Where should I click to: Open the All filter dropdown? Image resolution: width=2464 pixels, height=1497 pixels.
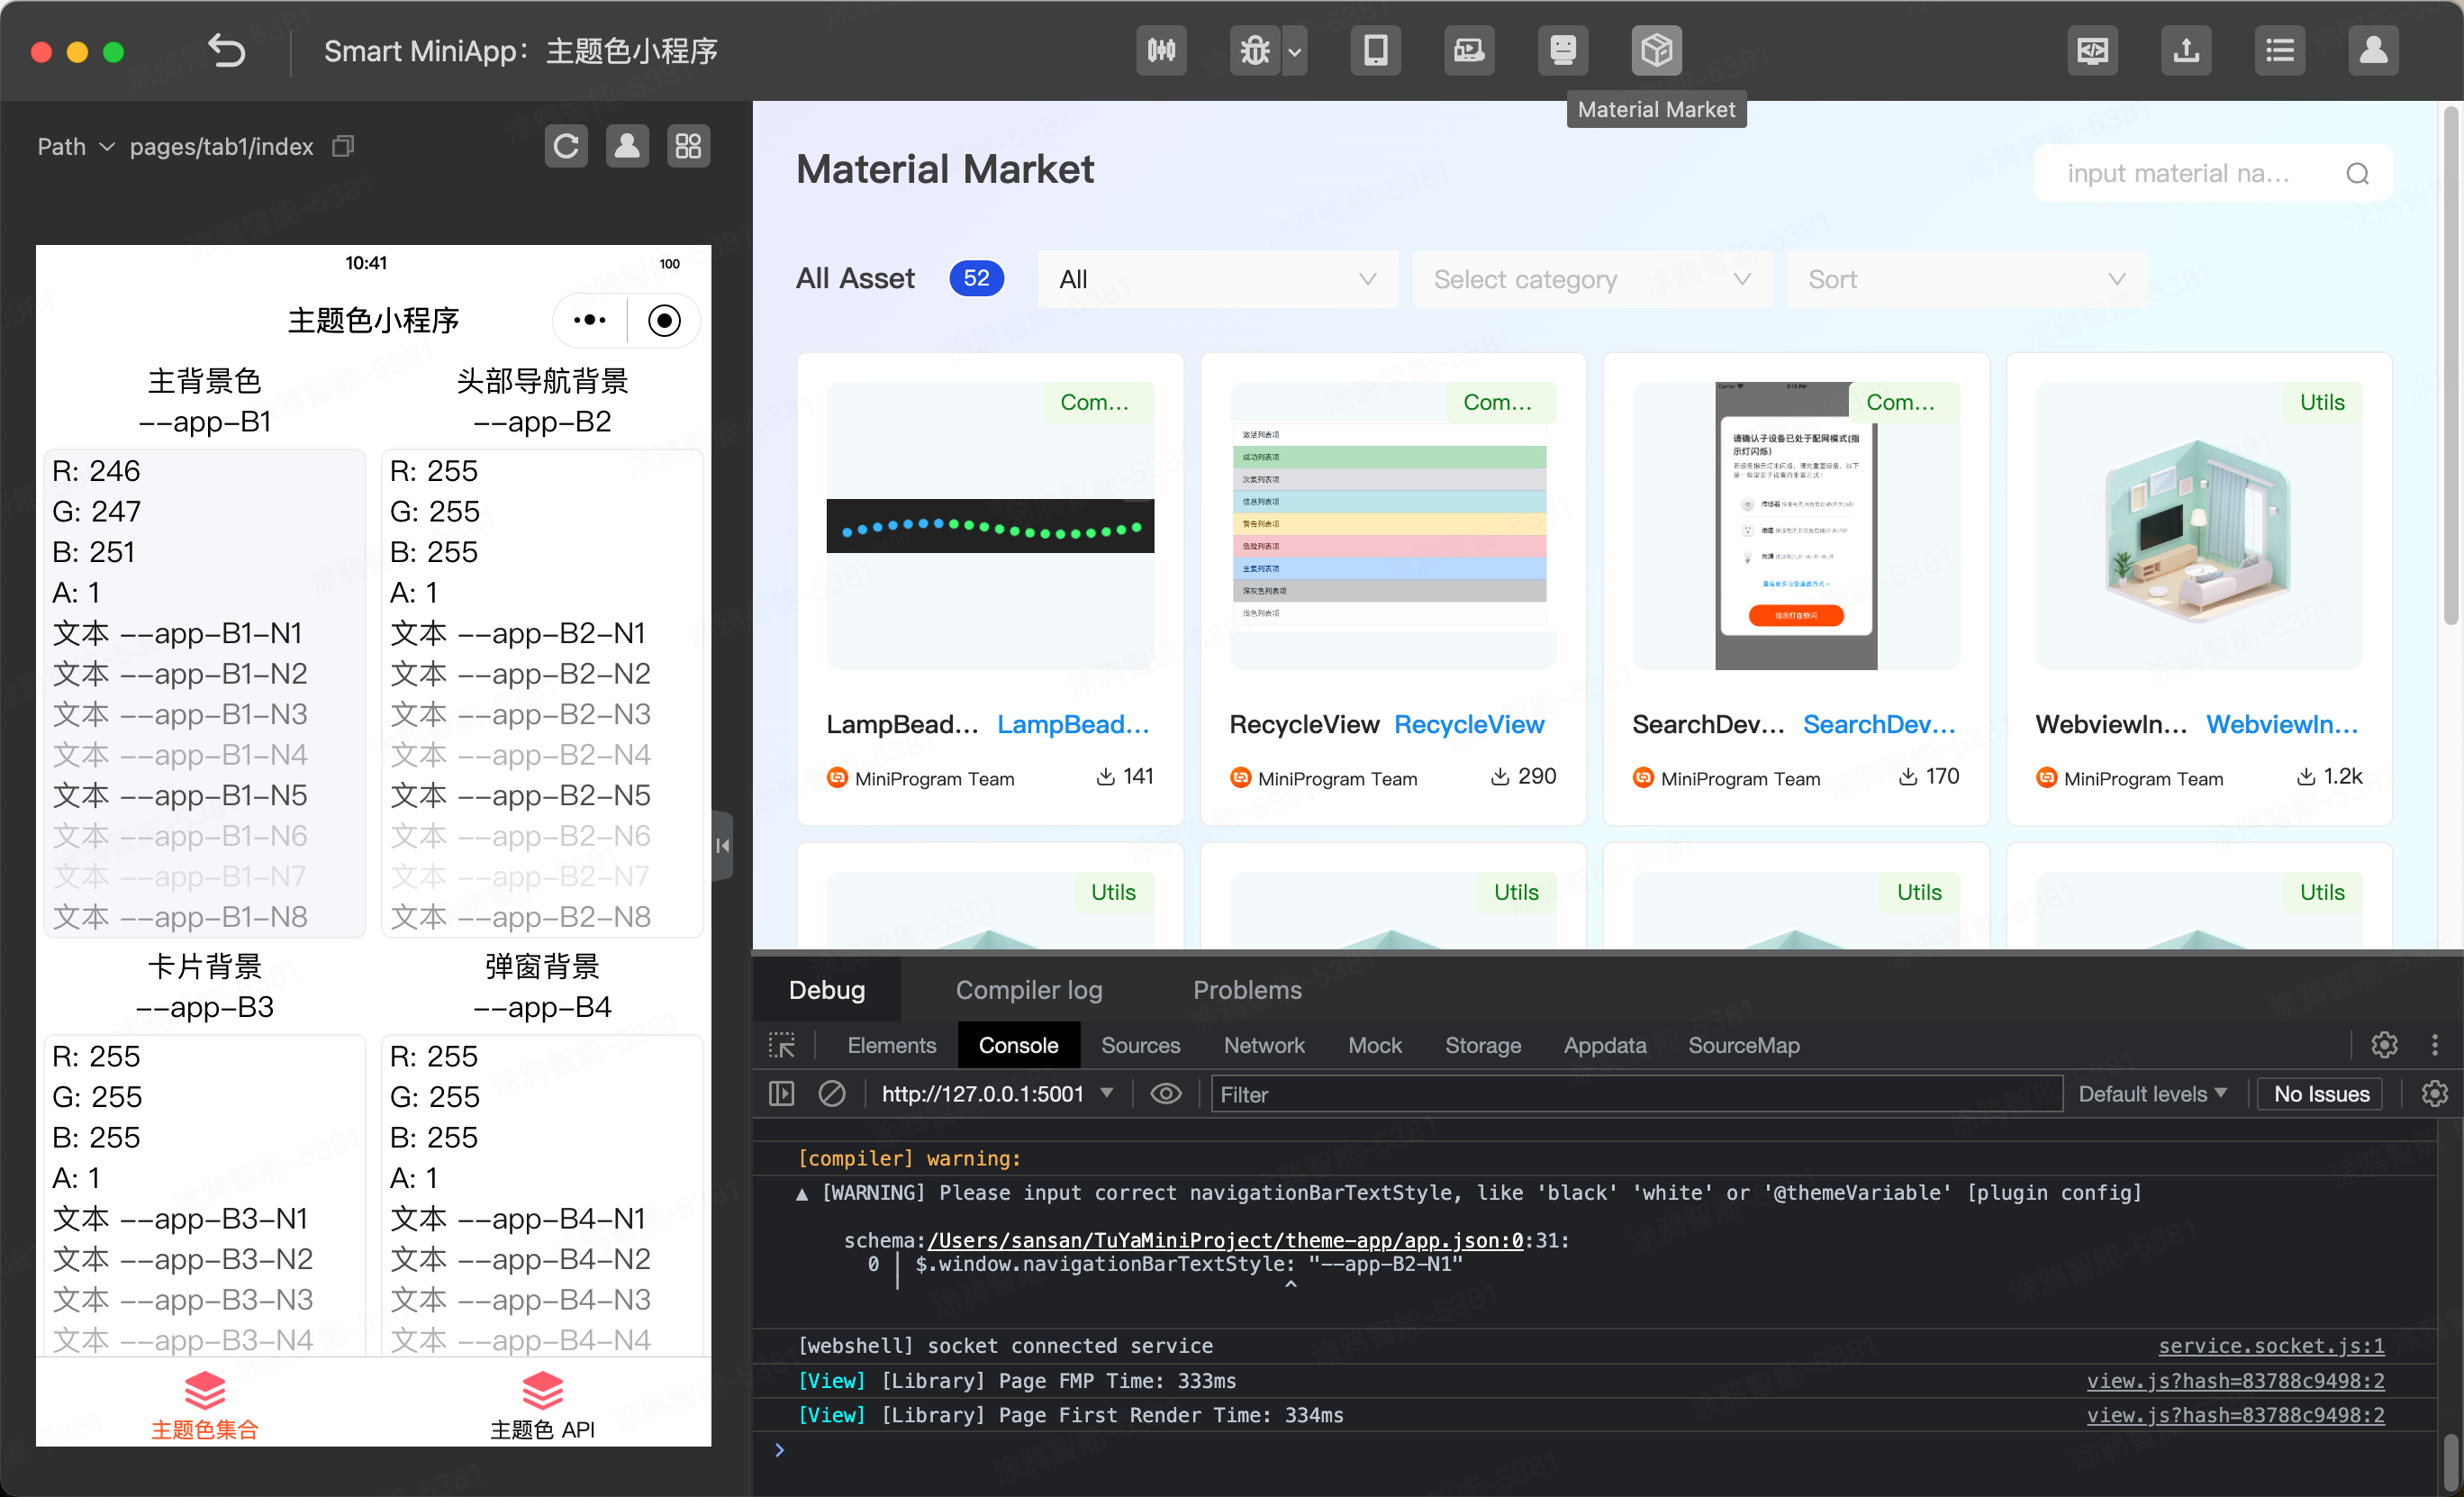point(1217,279)
